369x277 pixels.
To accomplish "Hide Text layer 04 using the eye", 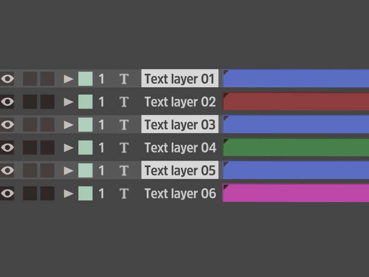I will click(x=7, y=148).
